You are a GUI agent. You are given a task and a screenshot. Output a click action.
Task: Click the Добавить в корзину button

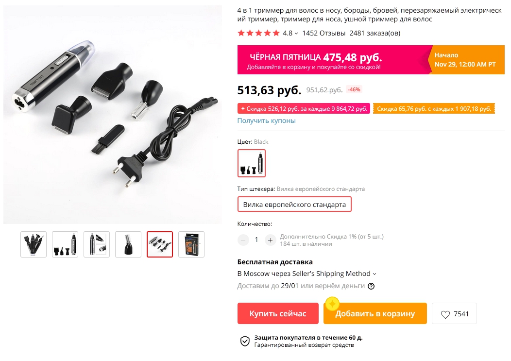(375, 313)
